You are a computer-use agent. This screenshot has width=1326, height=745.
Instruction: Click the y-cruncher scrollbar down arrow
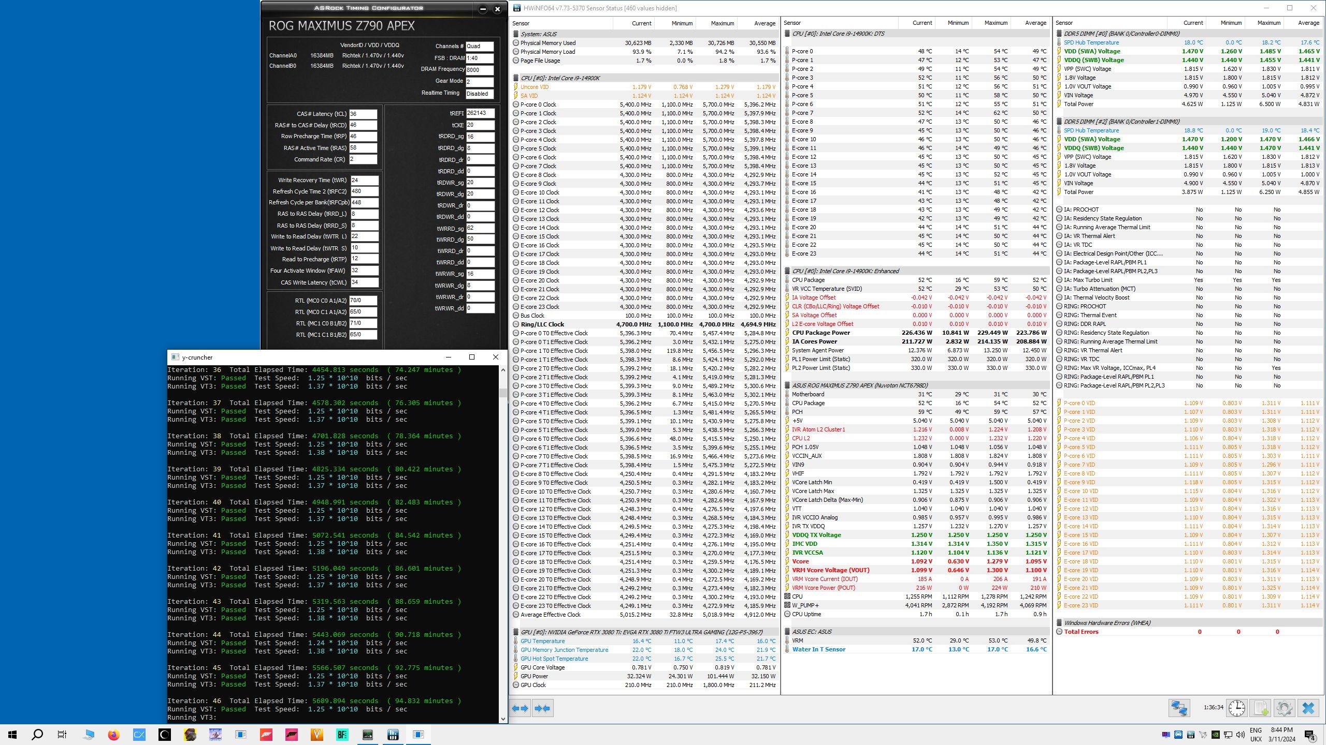[x=503, y=719]
